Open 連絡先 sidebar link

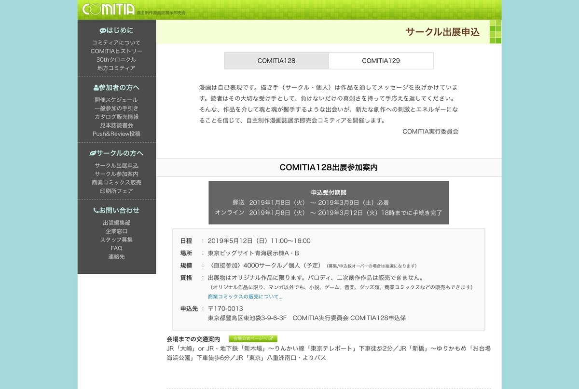coord(116,257)
